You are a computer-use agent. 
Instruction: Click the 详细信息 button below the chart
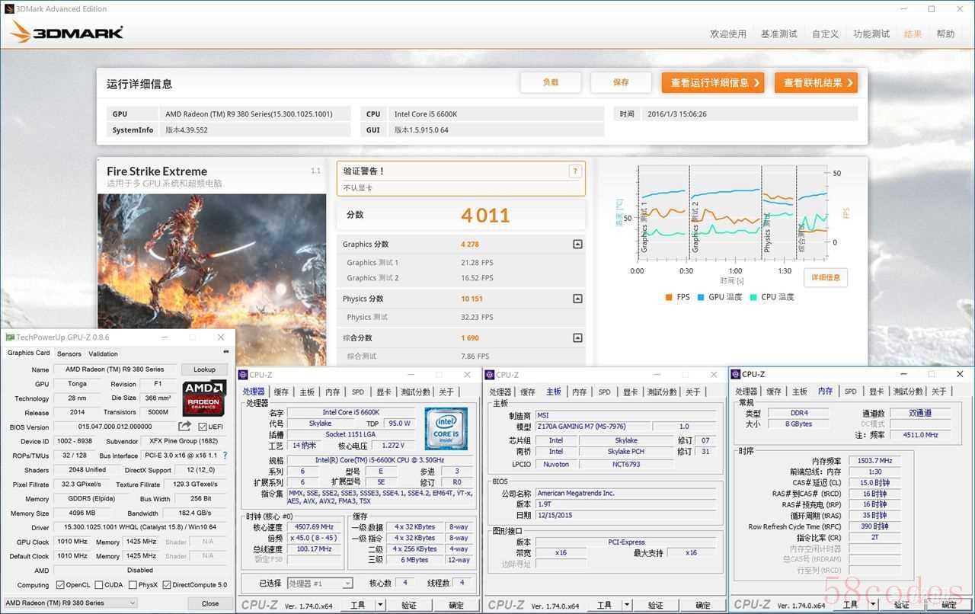point(825,277)
